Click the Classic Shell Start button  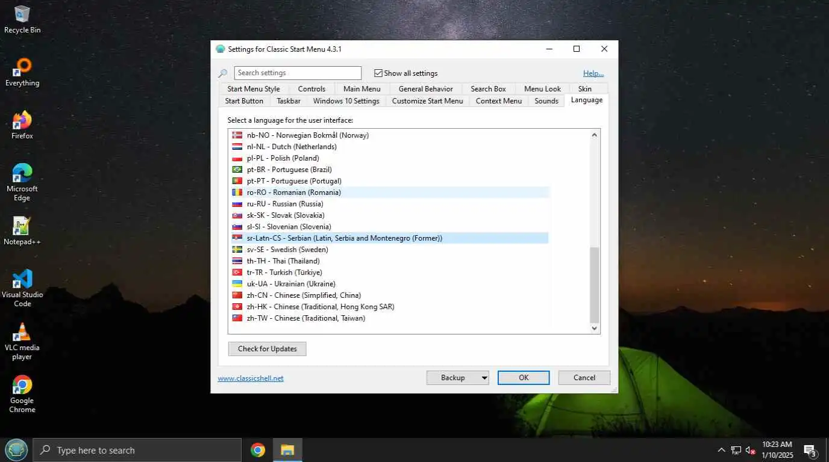pos(16,450)
